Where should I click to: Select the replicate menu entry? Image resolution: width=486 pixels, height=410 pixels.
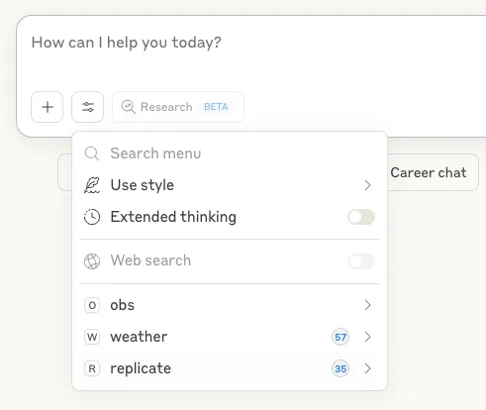coord(230,368)
